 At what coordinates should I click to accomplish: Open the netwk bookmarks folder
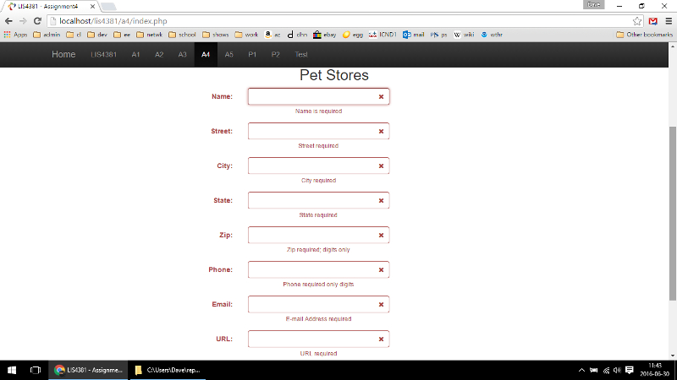150,35
